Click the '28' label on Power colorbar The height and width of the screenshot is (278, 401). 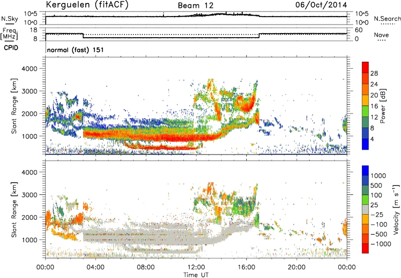[374, 73]
